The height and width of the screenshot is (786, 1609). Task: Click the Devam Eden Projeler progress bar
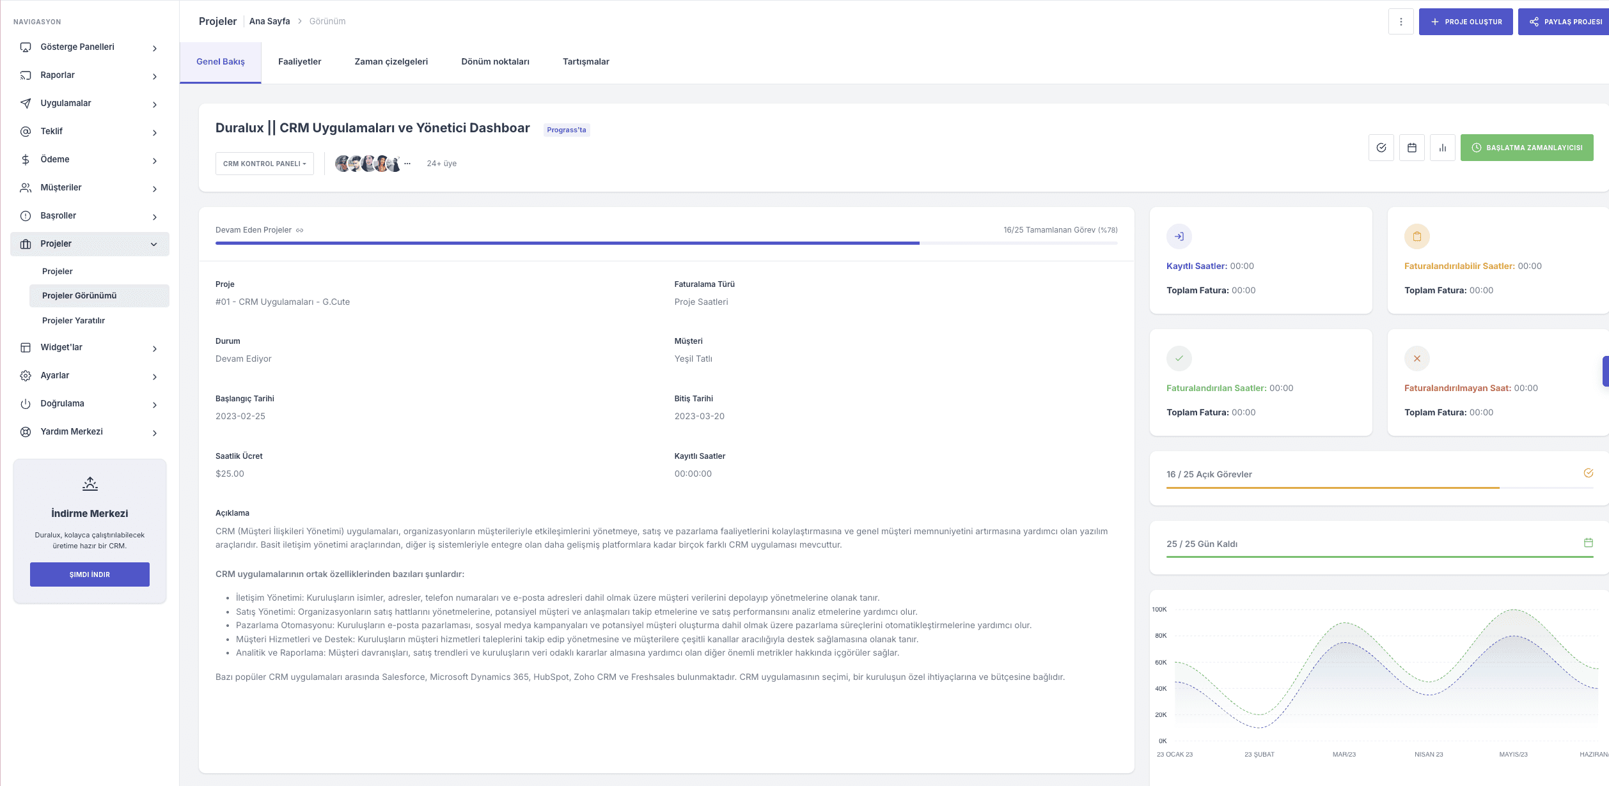(666, 243)
